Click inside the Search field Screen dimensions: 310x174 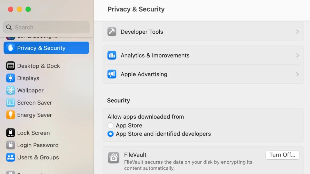pos(46,27)
